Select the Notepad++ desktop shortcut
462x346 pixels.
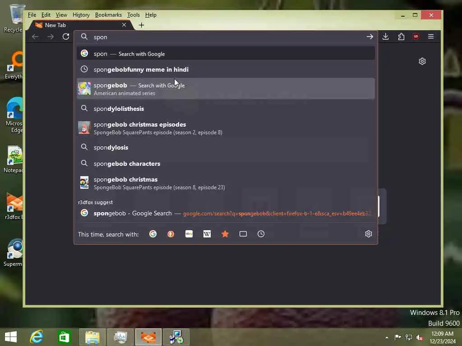point(13,159)
